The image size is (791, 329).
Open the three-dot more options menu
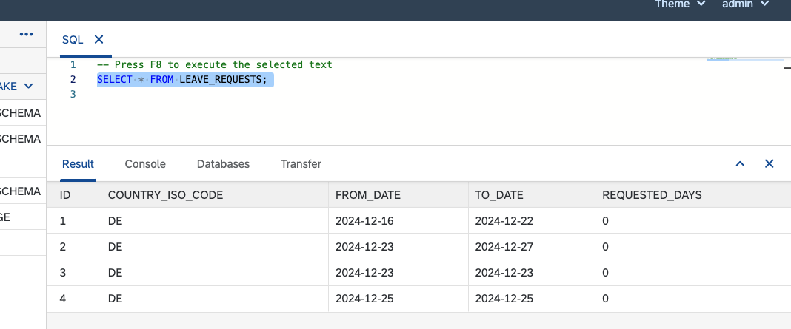tap(26, 34)
